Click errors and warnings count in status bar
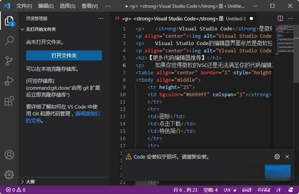299x194 pixels. 16,190
